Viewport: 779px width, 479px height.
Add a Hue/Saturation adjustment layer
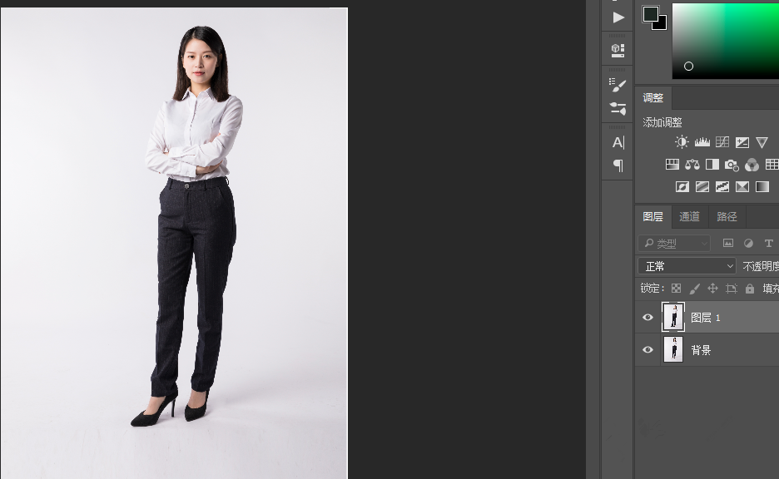(x=672, y=165)
